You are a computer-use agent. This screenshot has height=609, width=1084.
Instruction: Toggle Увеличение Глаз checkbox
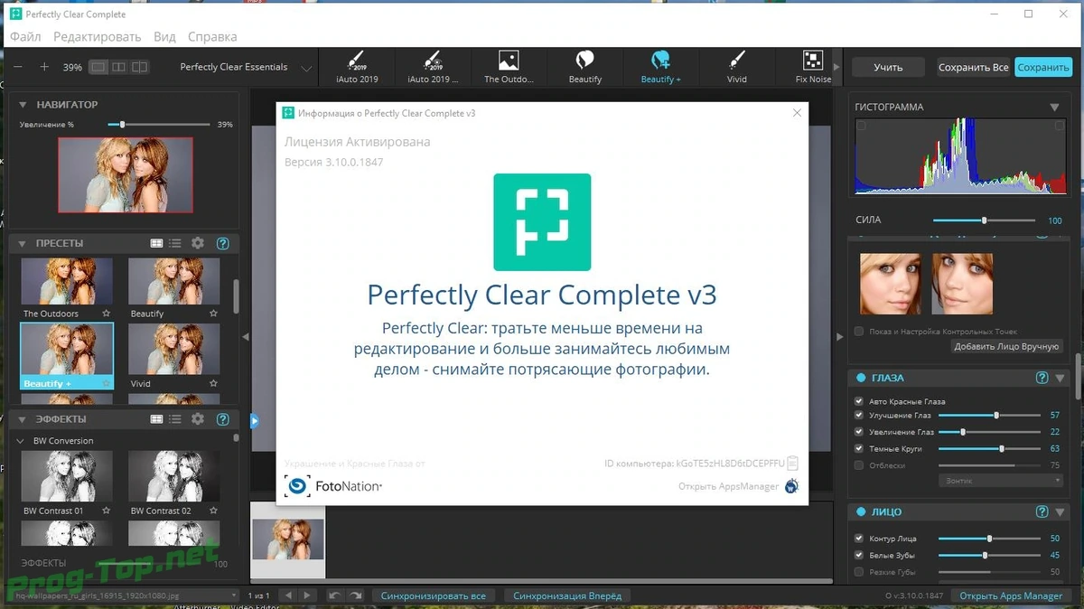[859, 432]
